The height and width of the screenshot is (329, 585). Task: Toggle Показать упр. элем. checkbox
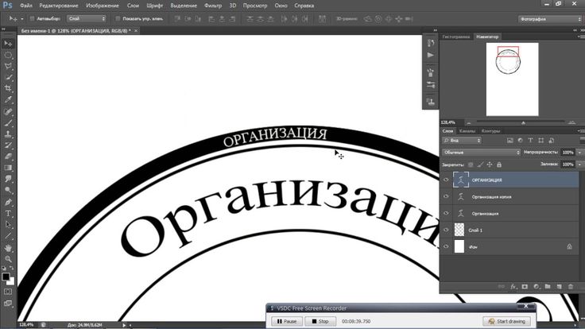point(118,18)
